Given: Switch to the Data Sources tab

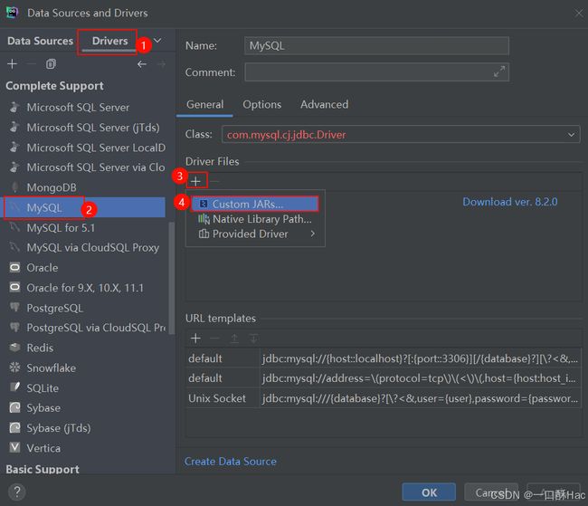Looking at the screenshot, I should pyautogui.click(x=40, y=41).
